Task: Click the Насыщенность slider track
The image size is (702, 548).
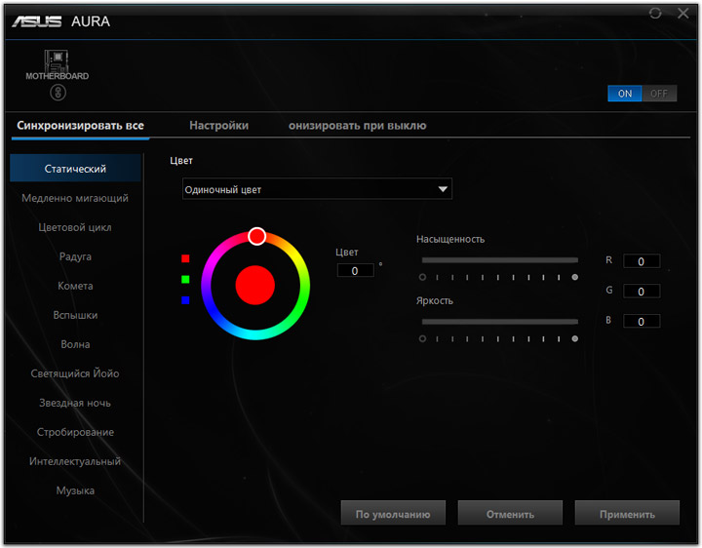Action: 499,260
